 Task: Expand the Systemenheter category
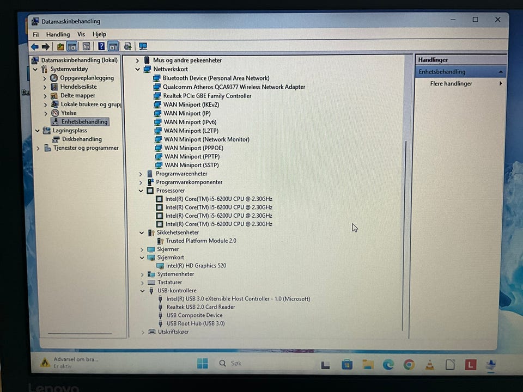click(142, 274)
